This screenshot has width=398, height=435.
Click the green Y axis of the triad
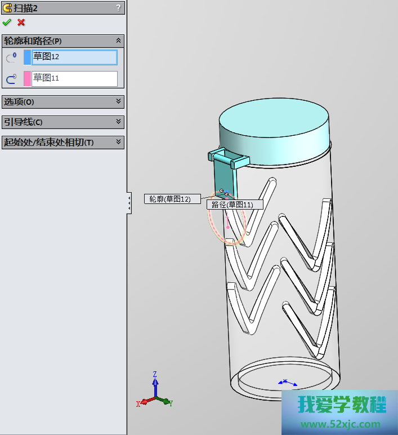[x=166, y=402]
